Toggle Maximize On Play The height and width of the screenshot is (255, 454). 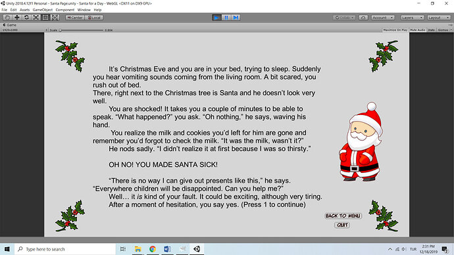tap(395, 30)
